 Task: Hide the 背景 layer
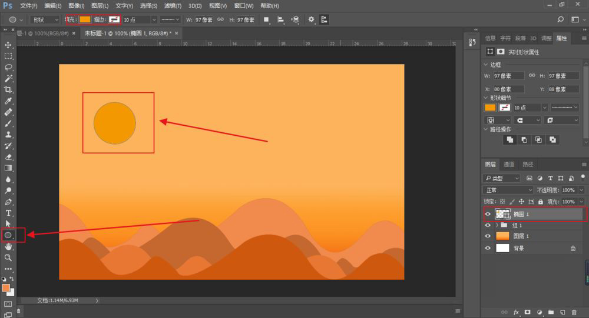(488, 249)
